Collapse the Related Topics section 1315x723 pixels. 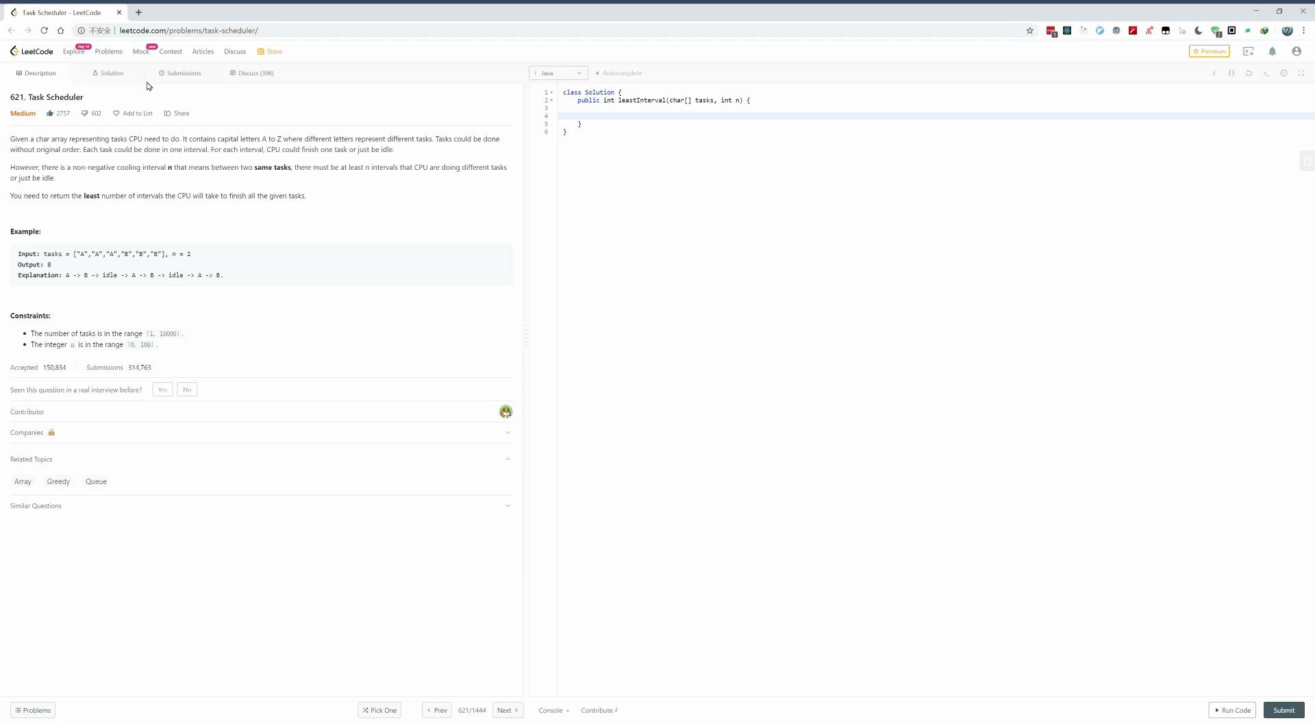point(508,459)
